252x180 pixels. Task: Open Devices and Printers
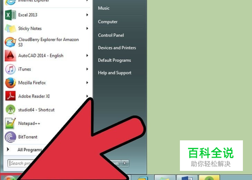(x=117, y=48)
